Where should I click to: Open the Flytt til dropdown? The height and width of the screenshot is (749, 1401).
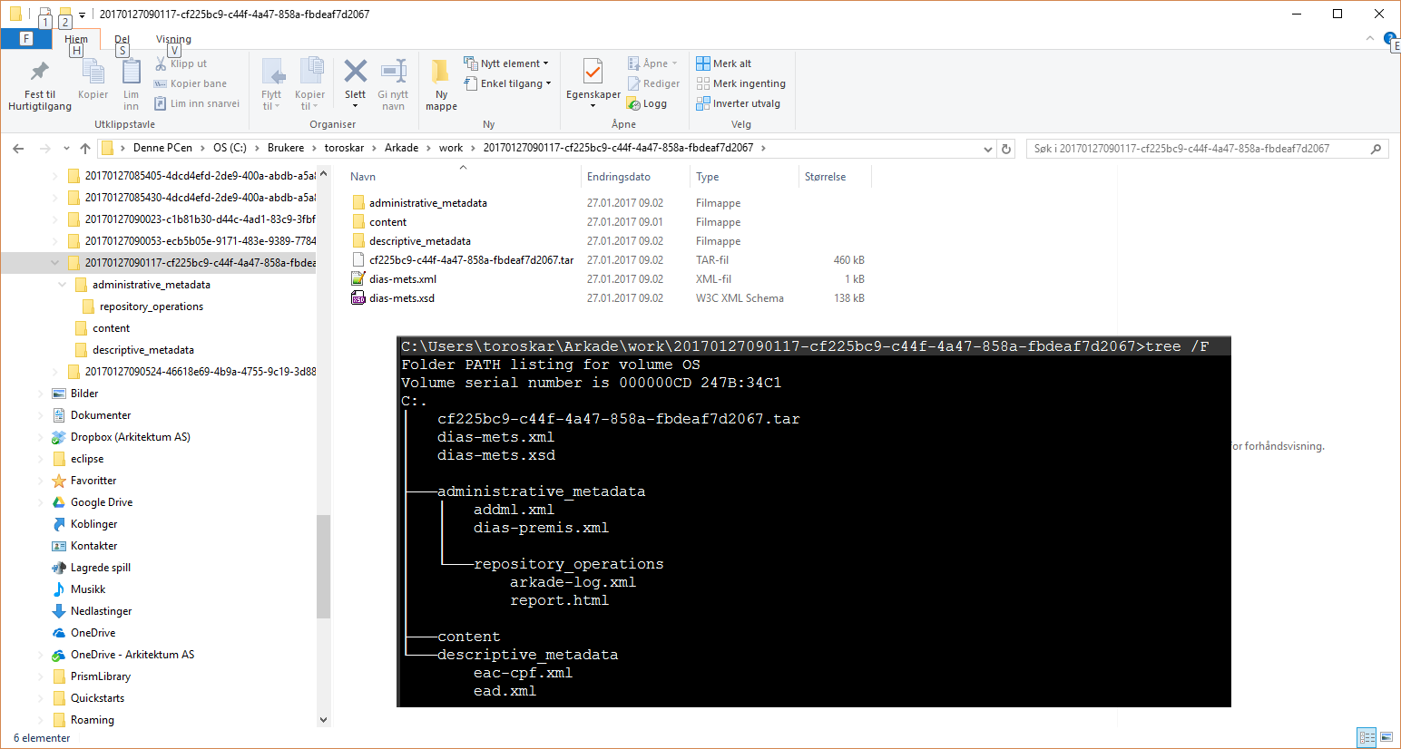(x=271, y=85)
